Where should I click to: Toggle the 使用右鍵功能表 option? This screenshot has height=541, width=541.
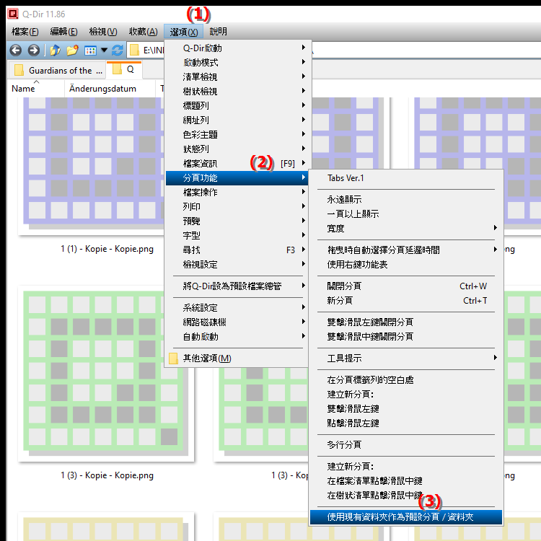pyautogui.click(x=406, y=265)
